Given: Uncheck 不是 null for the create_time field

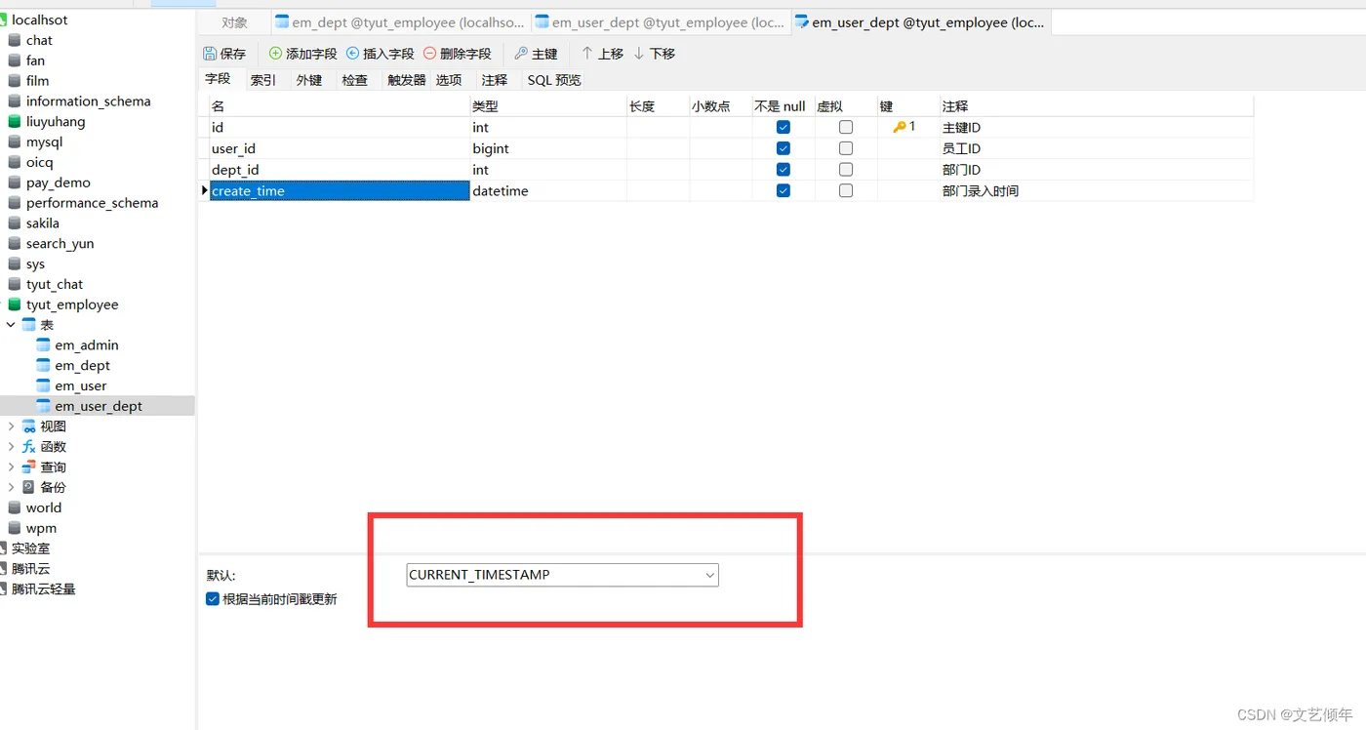Looking at the screenshot, I should (x=783, y=191).
